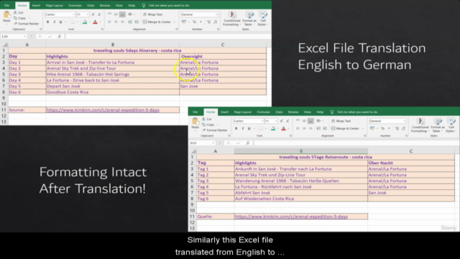The width and height of the screenshot is (460, 259).
Task: Toggle Bold in top Excel ribbon
Action: [x=48, y=22]
